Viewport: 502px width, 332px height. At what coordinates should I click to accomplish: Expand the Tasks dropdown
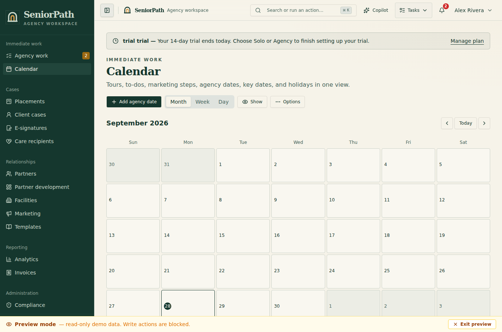click(413, 10)
